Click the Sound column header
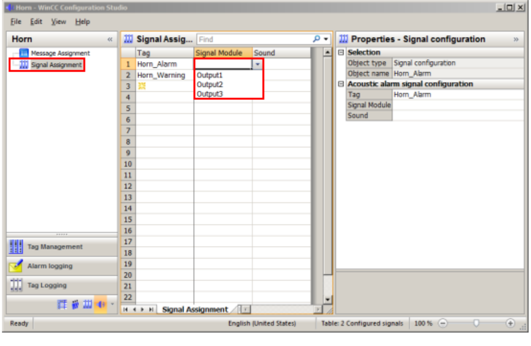Image resolution: width=531 pixels, height=346 pixels. [x=282, y=53]
